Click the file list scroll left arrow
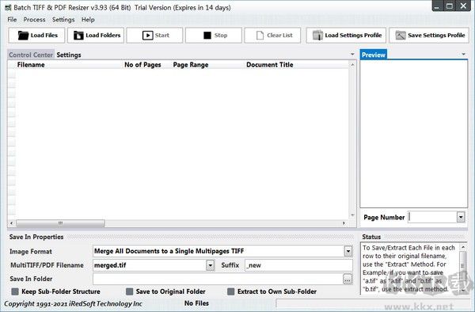This screenshot has height=312, width=475. tap(12, 223)
